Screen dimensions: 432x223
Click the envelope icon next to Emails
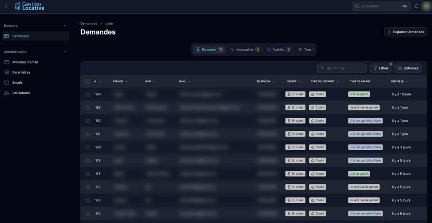7,82
